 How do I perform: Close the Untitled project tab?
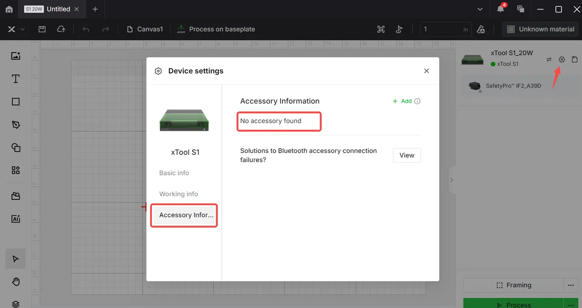(x=76, y=9)
